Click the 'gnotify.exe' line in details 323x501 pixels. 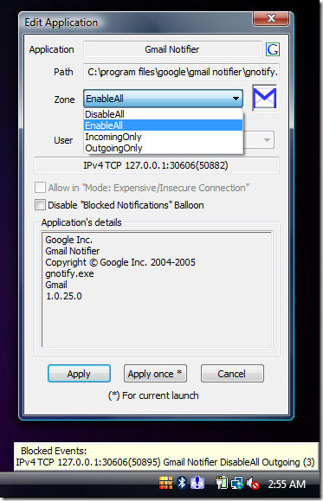[70, 273]
